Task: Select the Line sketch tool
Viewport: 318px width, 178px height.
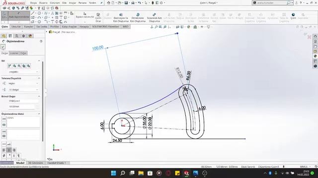Action: [33, 13]
